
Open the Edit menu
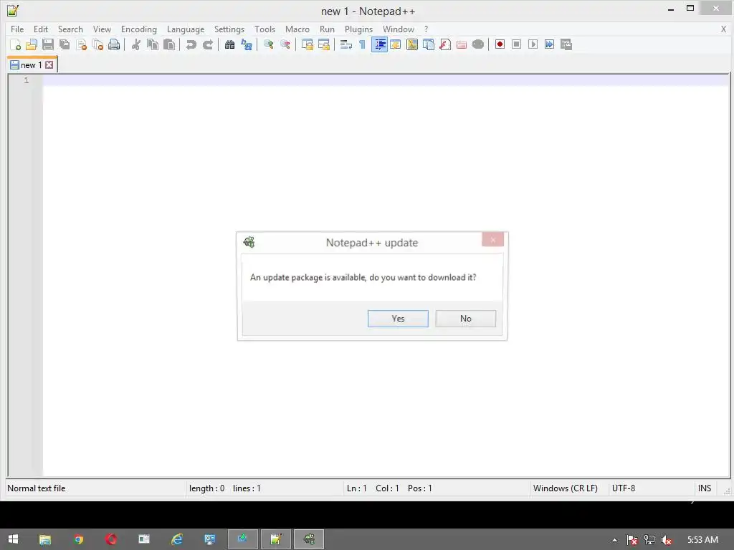41,29
